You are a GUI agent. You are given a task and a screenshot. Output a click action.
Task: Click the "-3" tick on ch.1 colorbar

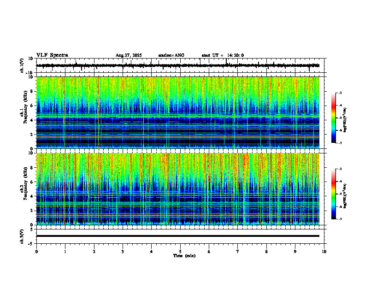tap(340, 93)
